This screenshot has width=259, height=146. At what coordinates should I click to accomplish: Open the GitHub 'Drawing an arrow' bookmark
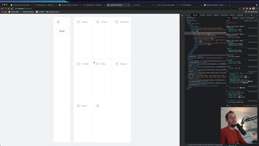click(53, 12)
